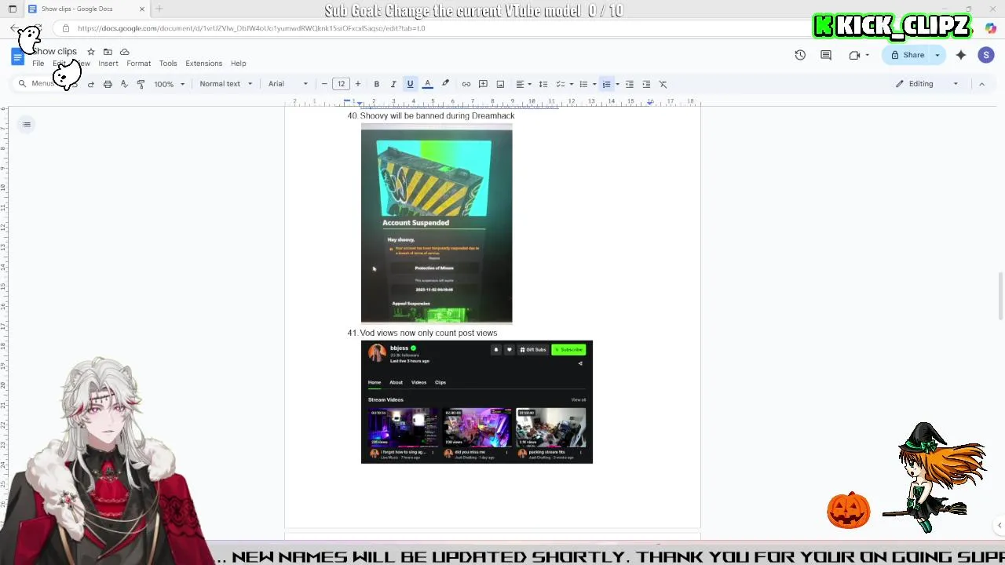Viewport: 1005px width, 565px height.
Task: Start a Meet call camera icon
Action: coord(854,55)
